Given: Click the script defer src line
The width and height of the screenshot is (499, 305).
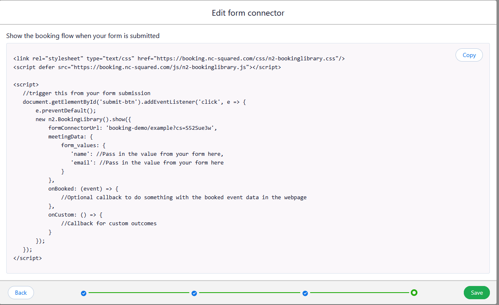Looking at the screenshot, I should [x=147, y=67].
